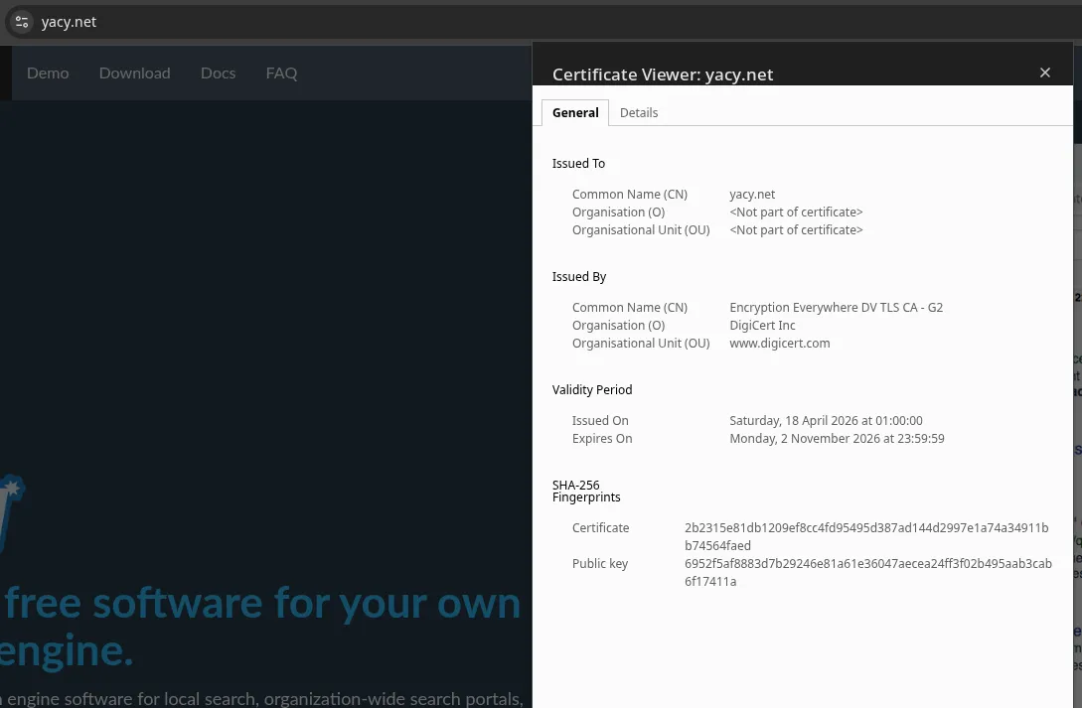Select Issued To common name yacy.net
The height and width of the screenshot is (708, 1082).
click(x=752, y=195)
